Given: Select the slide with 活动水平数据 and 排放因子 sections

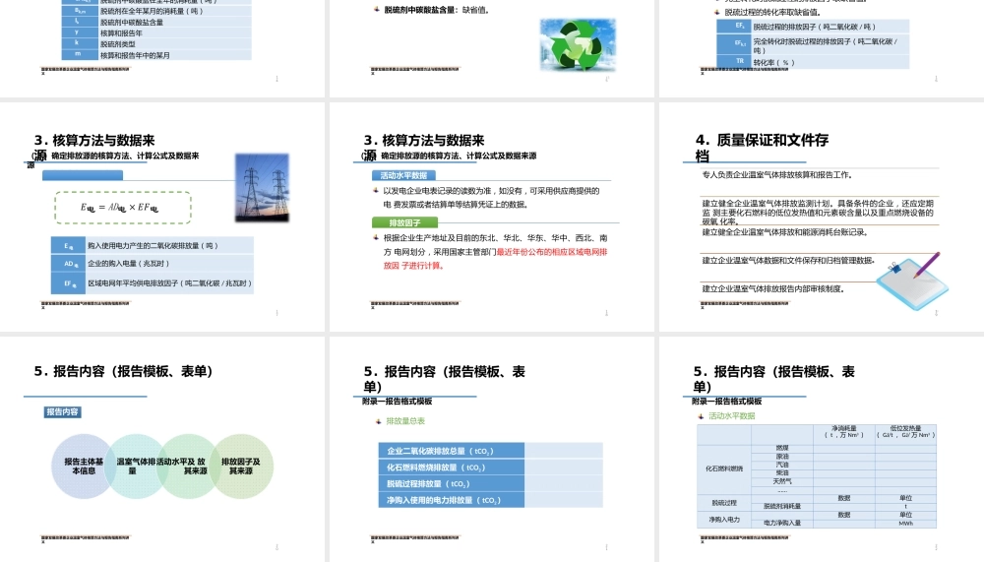Looking at the screenshot, I should 491,217.
